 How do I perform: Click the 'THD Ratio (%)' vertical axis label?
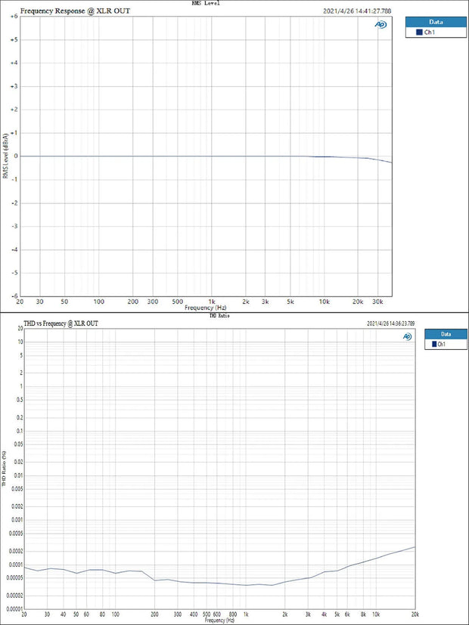point(5,469)
